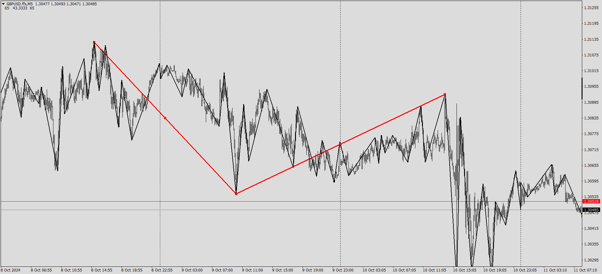Select the midpoint handle of the descending red trendline
Screen dimensions: 602x274
click(x=165, y=118)
